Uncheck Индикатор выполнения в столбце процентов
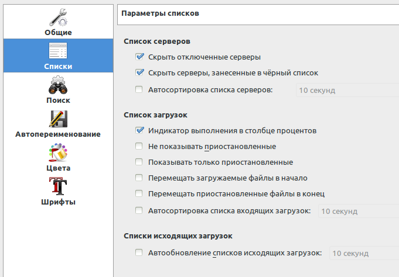This screenshot has width=399, height=277. pos(139,130)
